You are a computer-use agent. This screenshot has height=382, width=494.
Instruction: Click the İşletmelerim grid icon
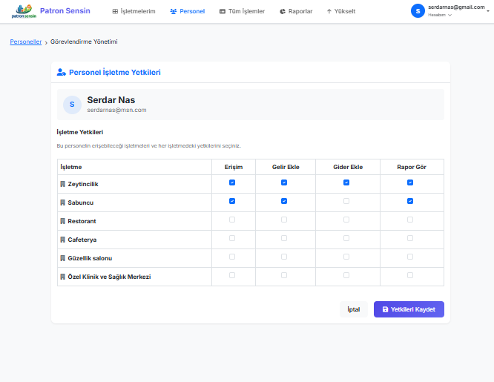[x=115, y=11]
